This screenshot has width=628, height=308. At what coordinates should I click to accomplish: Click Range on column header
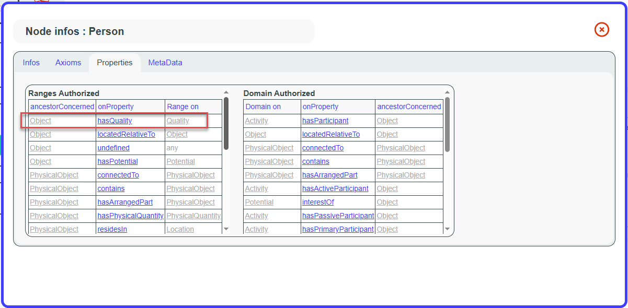(x=182, y=106)
